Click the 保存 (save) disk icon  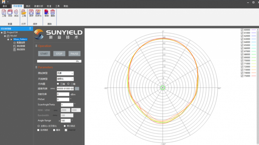[x=31, y=12]
